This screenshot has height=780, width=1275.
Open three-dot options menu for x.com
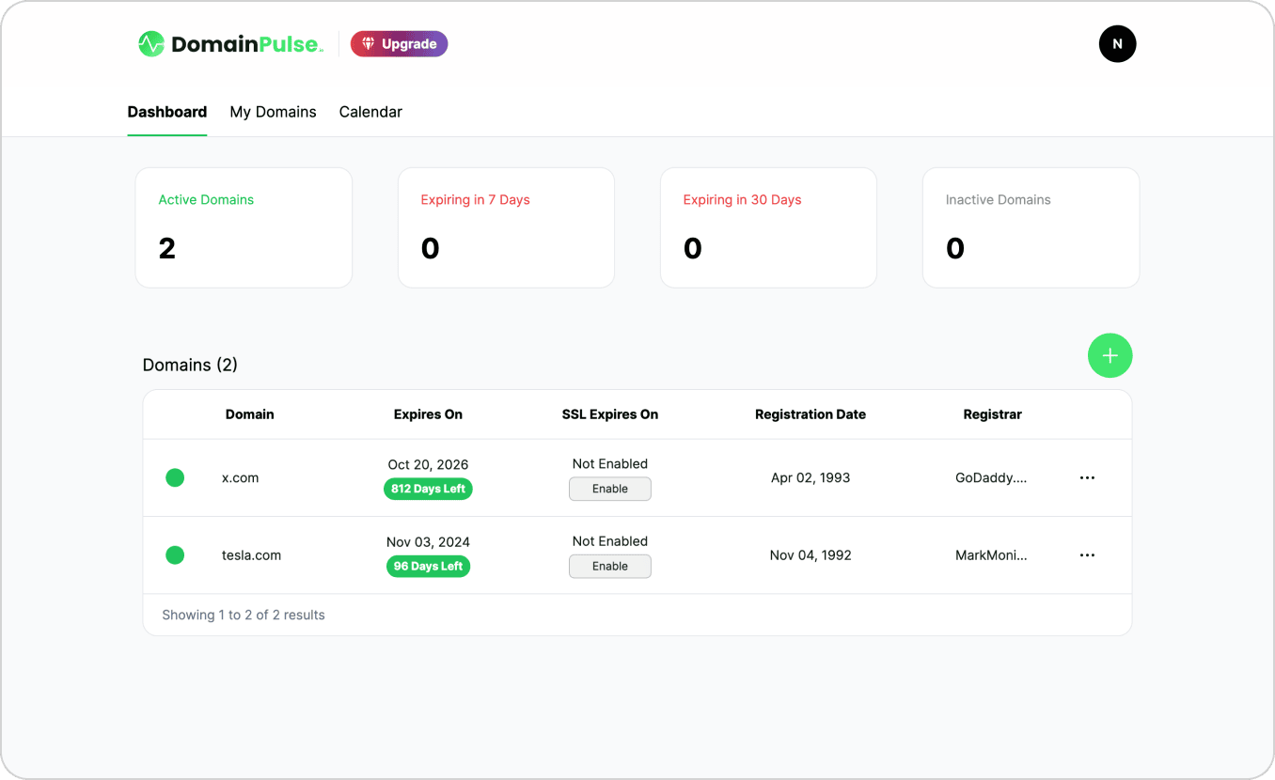[1087, 477]
